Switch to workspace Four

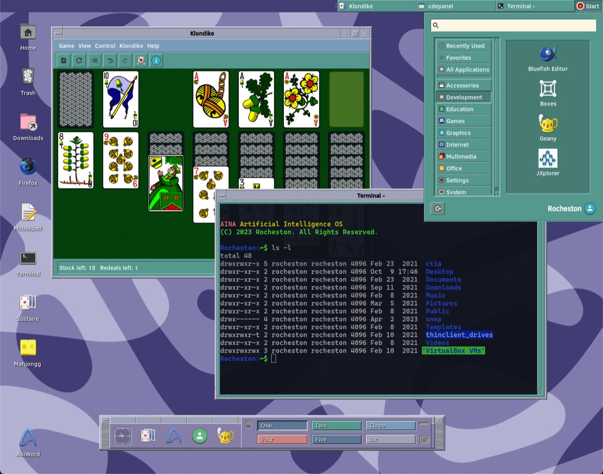coord(282,439)
